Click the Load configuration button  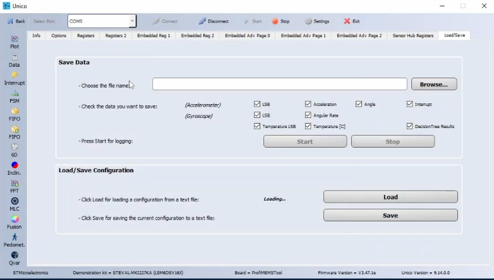390,197
